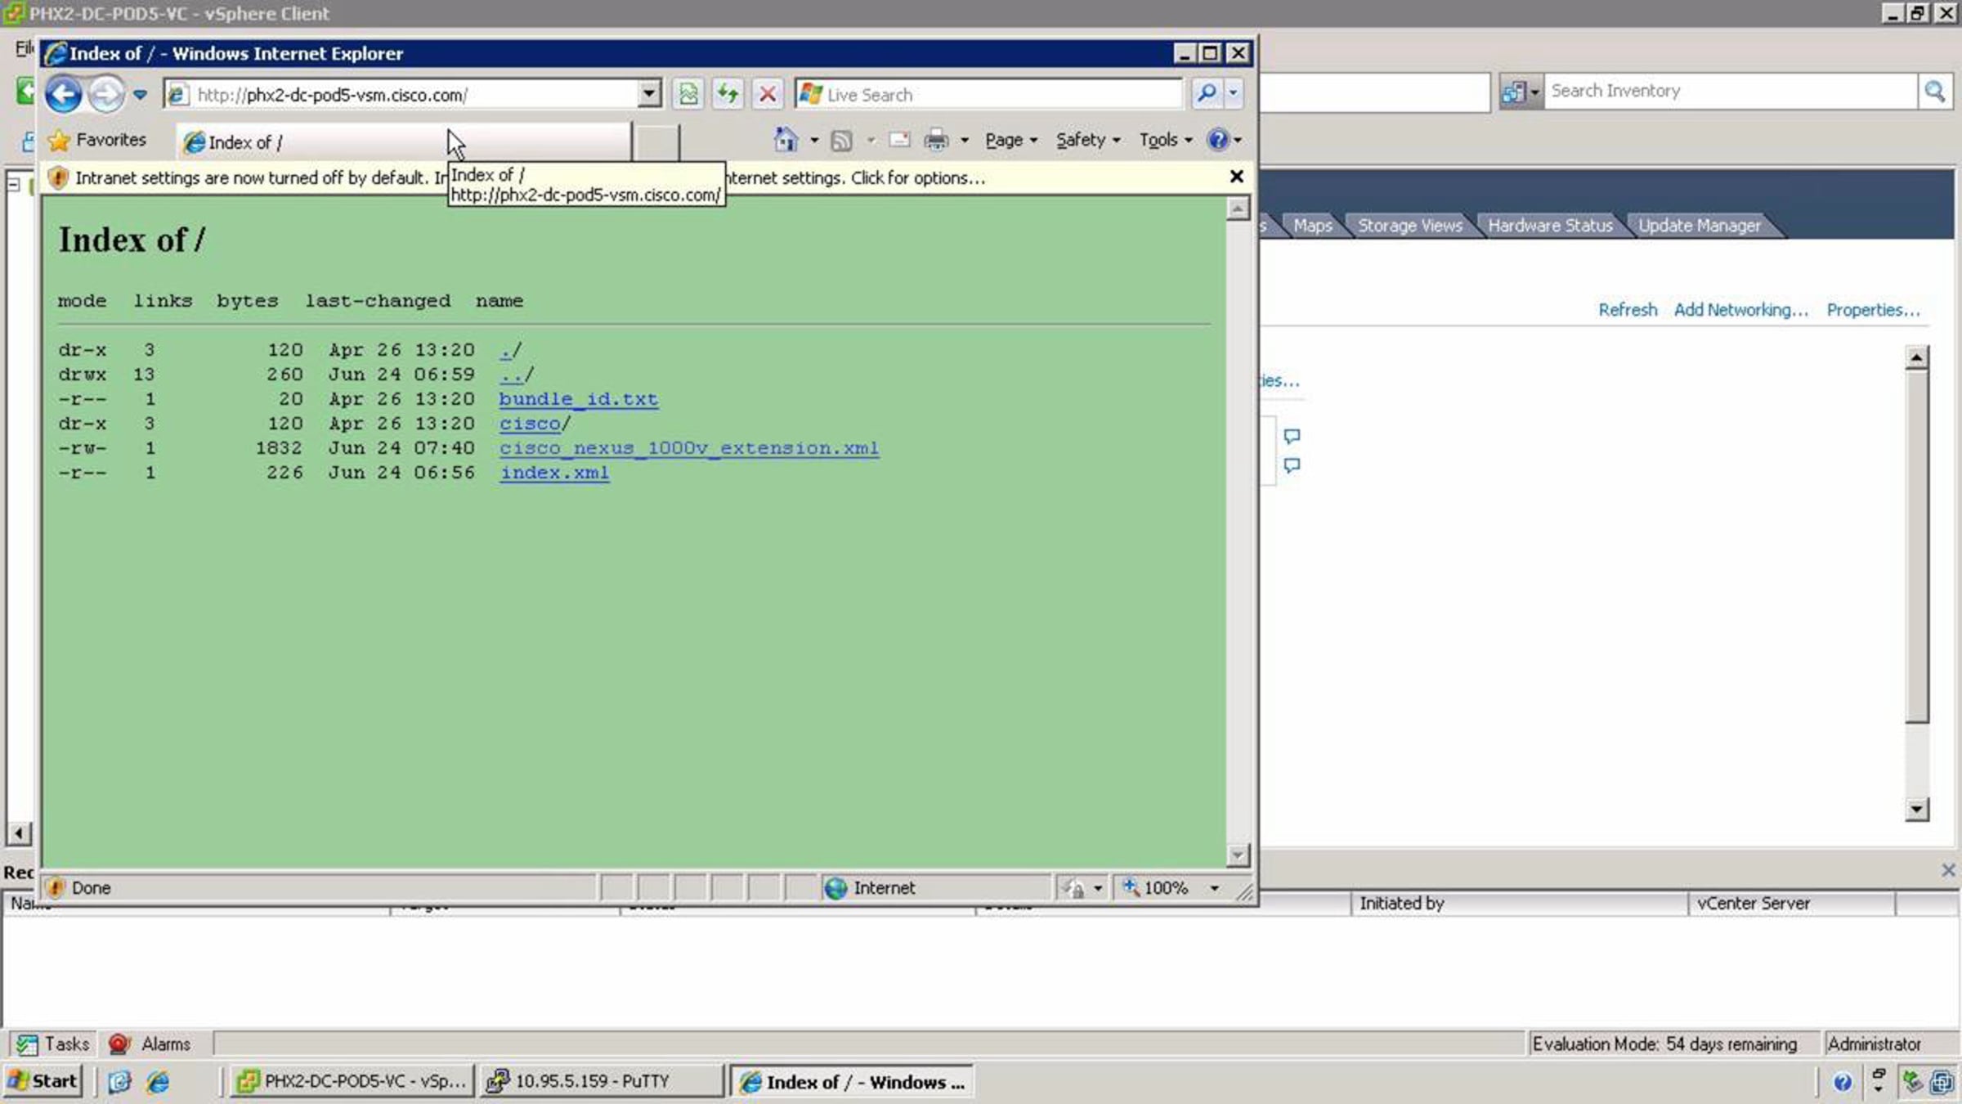Open the Tools menu in IE
1962x1104 pixels.
point(1166,140)
